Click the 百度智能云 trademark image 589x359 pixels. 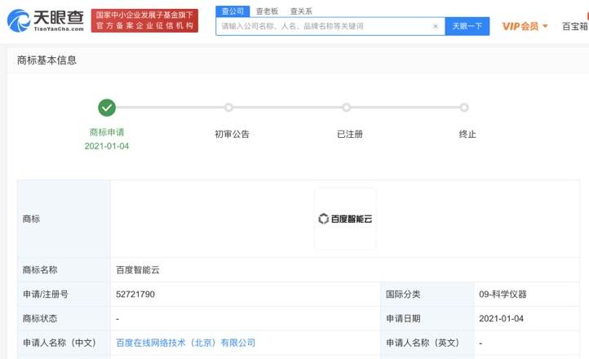[345, 219]
